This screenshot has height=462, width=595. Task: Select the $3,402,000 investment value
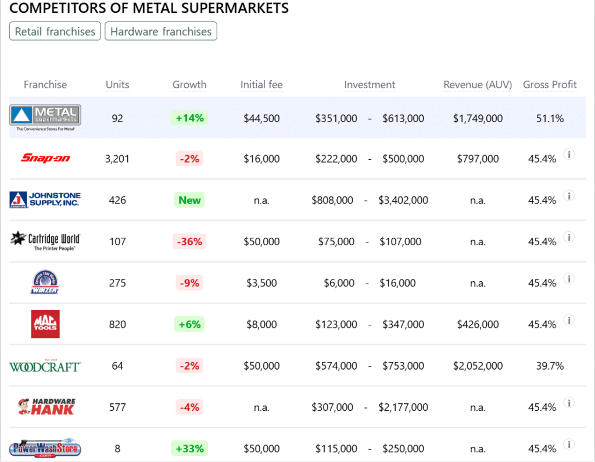click(403, 200)
